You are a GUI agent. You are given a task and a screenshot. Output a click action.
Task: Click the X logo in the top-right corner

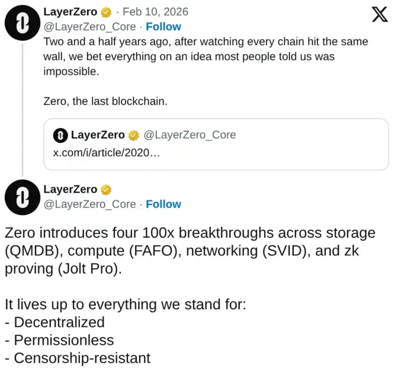tap(379, 14)
